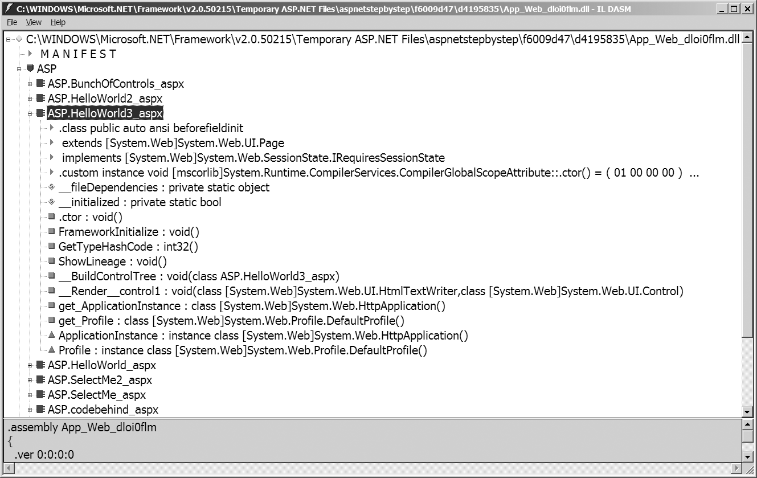The width and height of the screenshot is (757, 478).
Task: Click the tree pane's vertical scrollbar thumb
Action: click(747, 190)
